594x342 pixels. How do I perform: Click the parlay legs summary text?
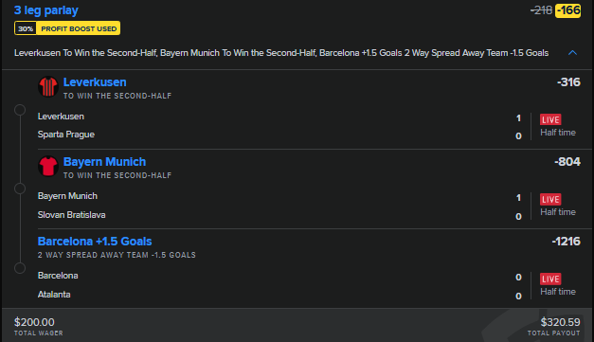tap(281, 53)
